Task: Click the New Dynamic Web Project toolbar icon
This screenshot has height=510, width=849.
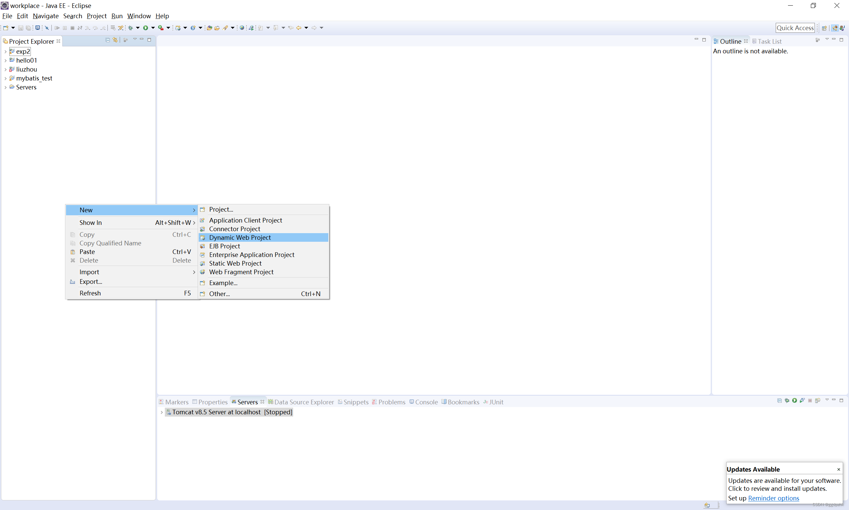Action: click(178, 28)
